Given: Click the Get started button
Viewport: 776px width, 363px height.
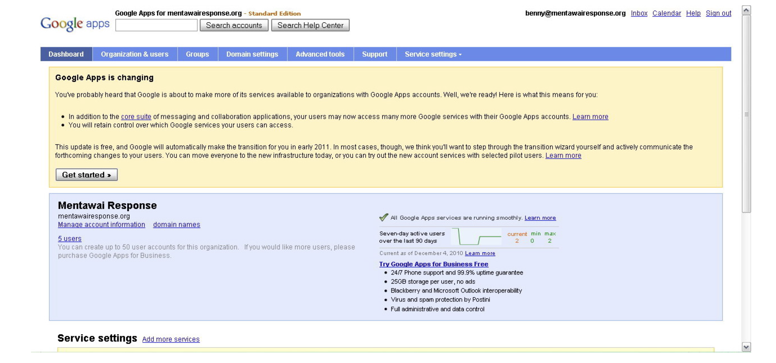Looking at the screenshot, I should point(86,175).
